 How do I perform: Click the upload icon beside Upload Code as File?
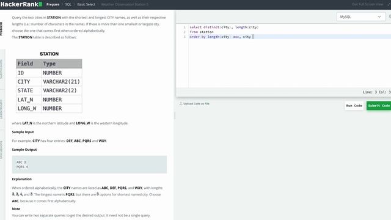(181, 103)
